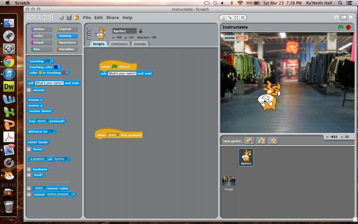This screenshot has width=358, height=224.
Task: Open Dreamweaver from the dock
Action: tap(9, 87)
